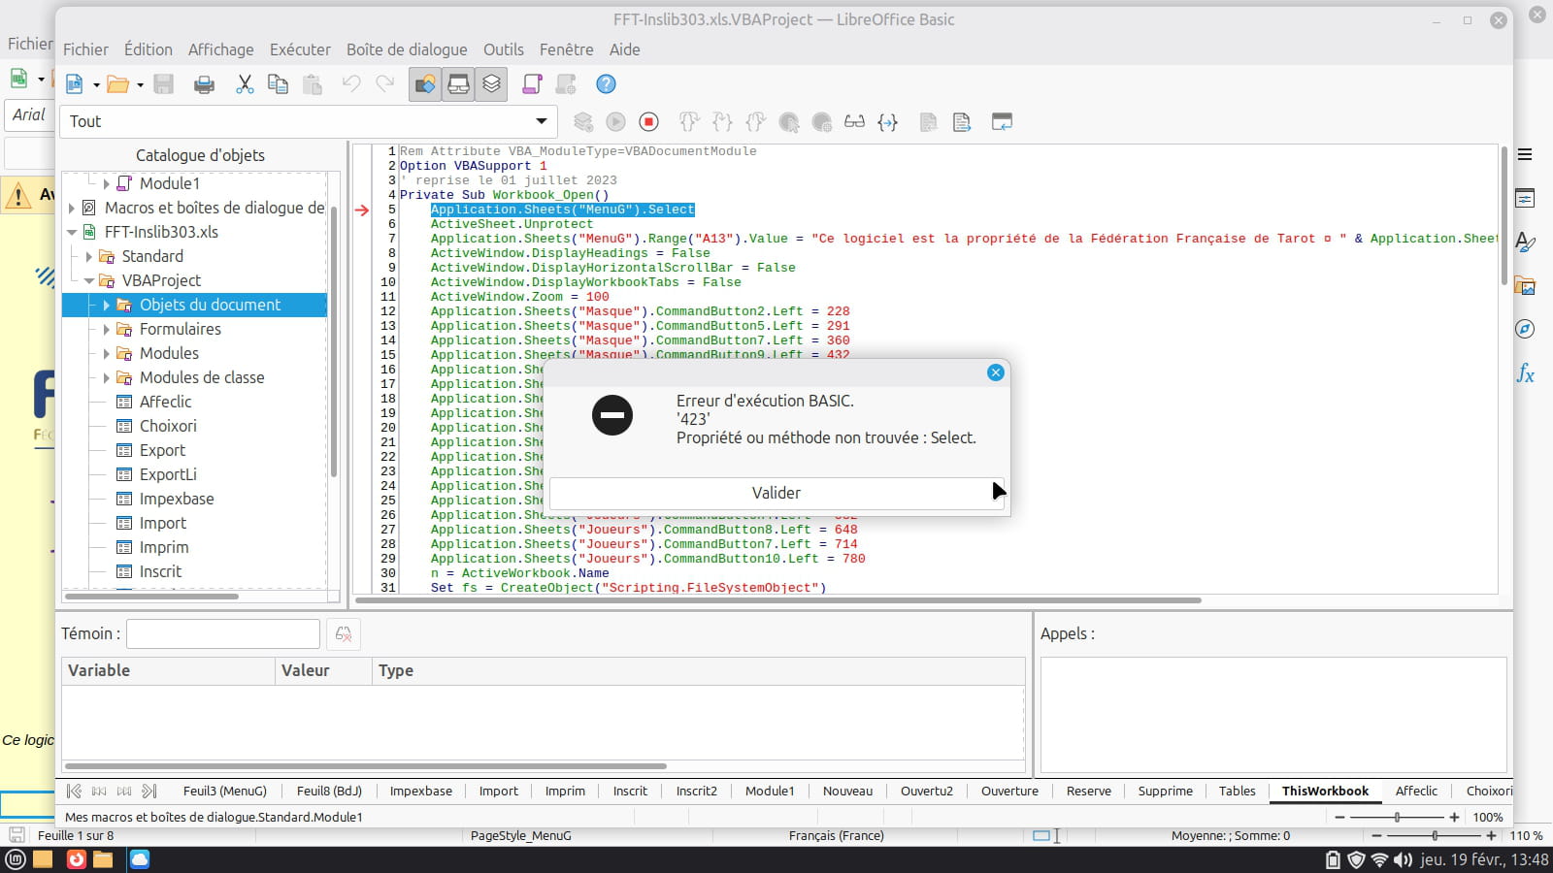Collapse the VBAProject tree node
Image resolution: width=1553 pixels, height=873 pixels.
[x=89, y=280]
